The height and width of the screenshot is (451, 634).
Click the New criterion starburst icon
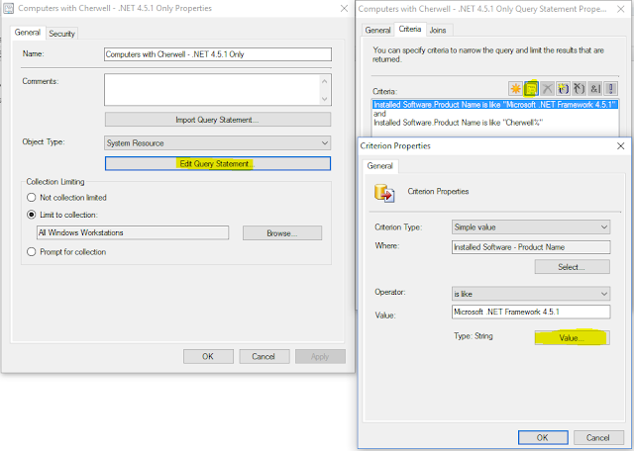tap(515, 88)
